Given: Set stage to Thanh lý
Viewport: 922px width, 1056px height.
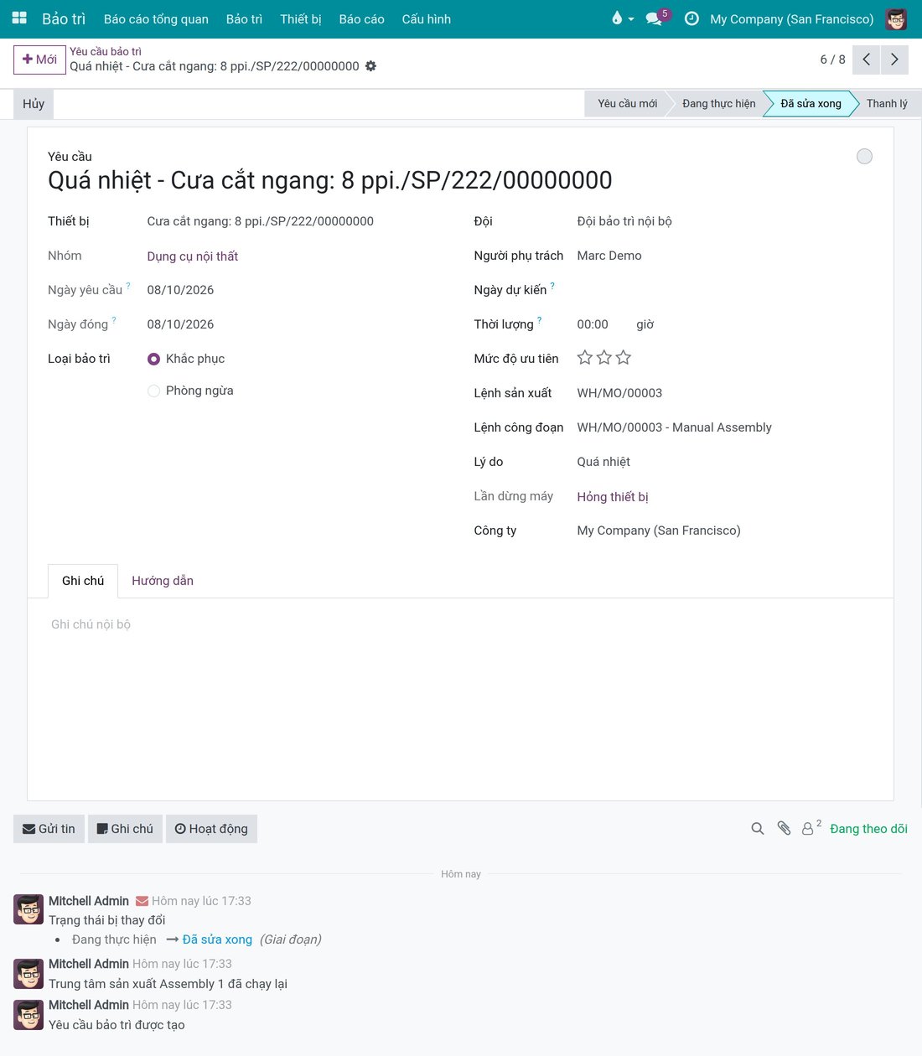Looking at the screenshot, I should 887,104.
